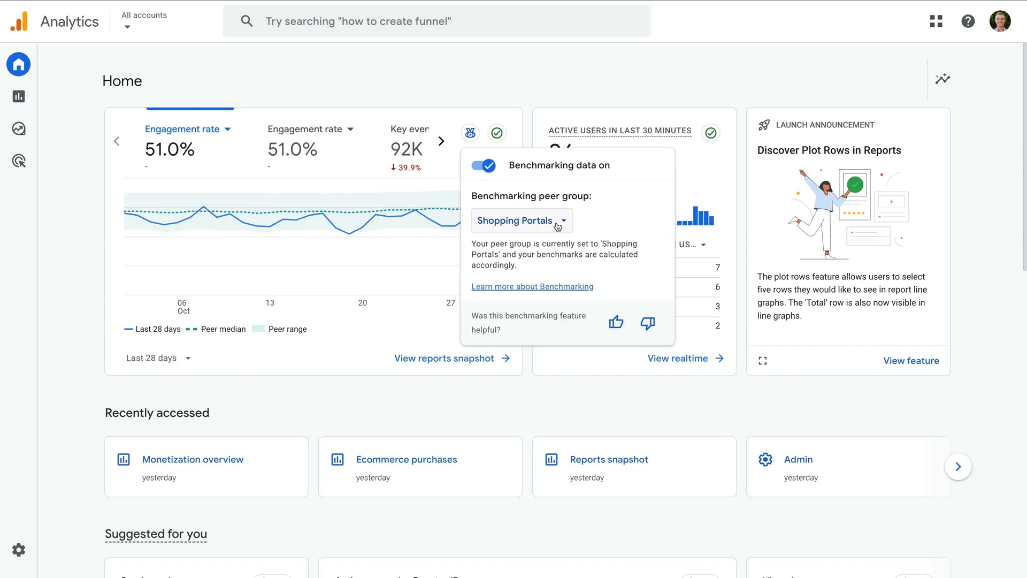Give thumbs up to the benchmarking feature
Screen dimensions: 1027x578
pos(616,322)
